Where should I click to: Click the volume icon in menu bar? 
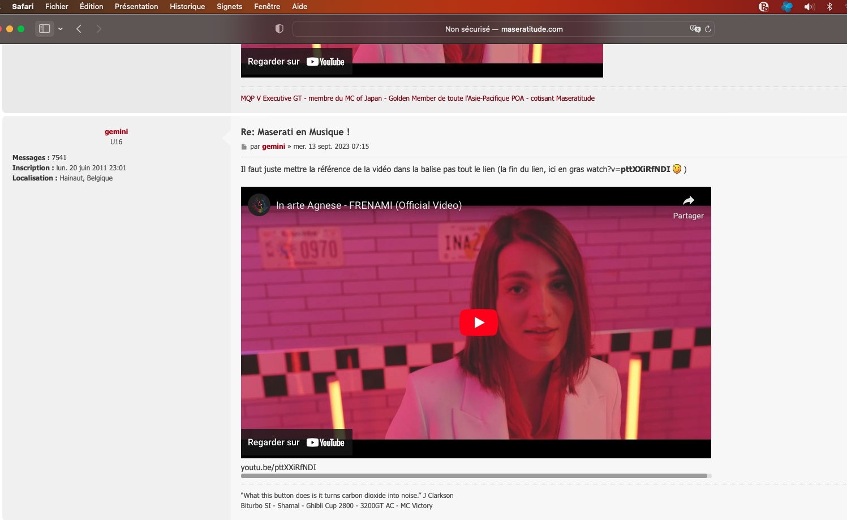[x=809, y=7]
